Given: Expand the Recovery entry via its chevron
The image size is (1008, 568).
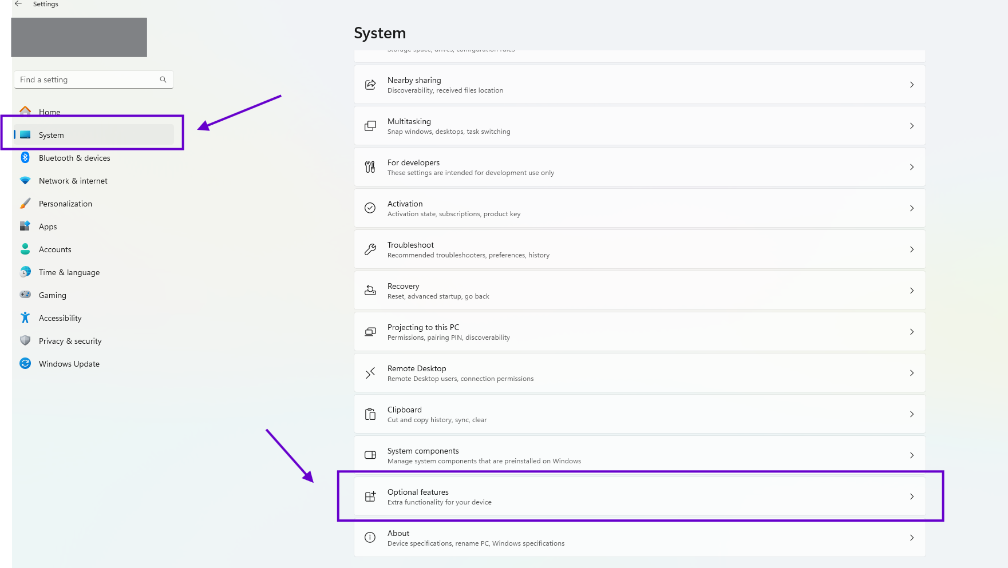Looking at the screenshot, I should point(912,291).
